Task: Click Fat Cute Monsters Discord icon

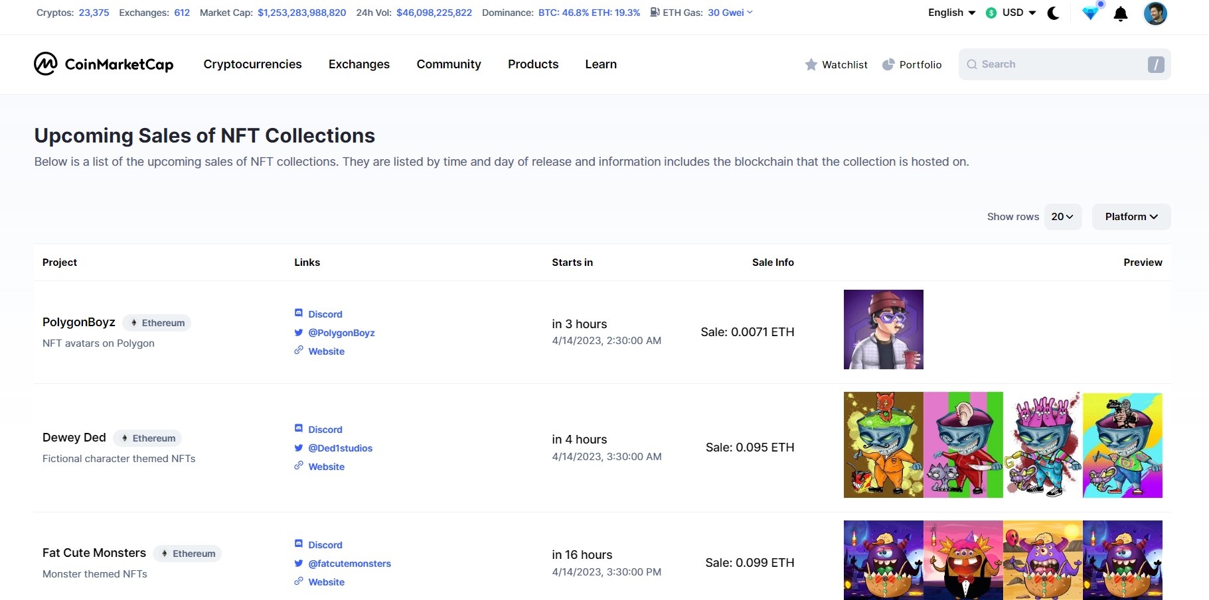Action: tap(299, 544)
